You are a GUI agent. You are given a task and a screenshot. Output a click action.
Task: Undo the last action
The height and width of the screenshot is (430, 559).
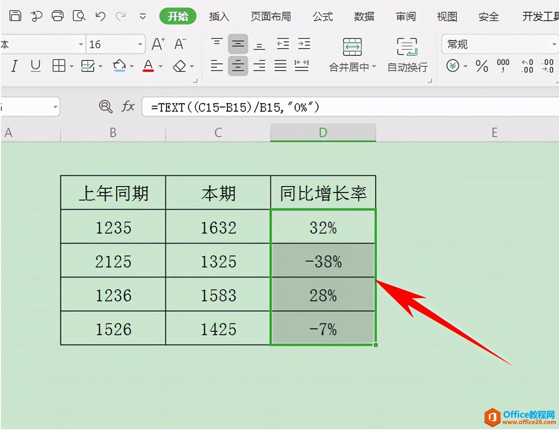[100, 16]
